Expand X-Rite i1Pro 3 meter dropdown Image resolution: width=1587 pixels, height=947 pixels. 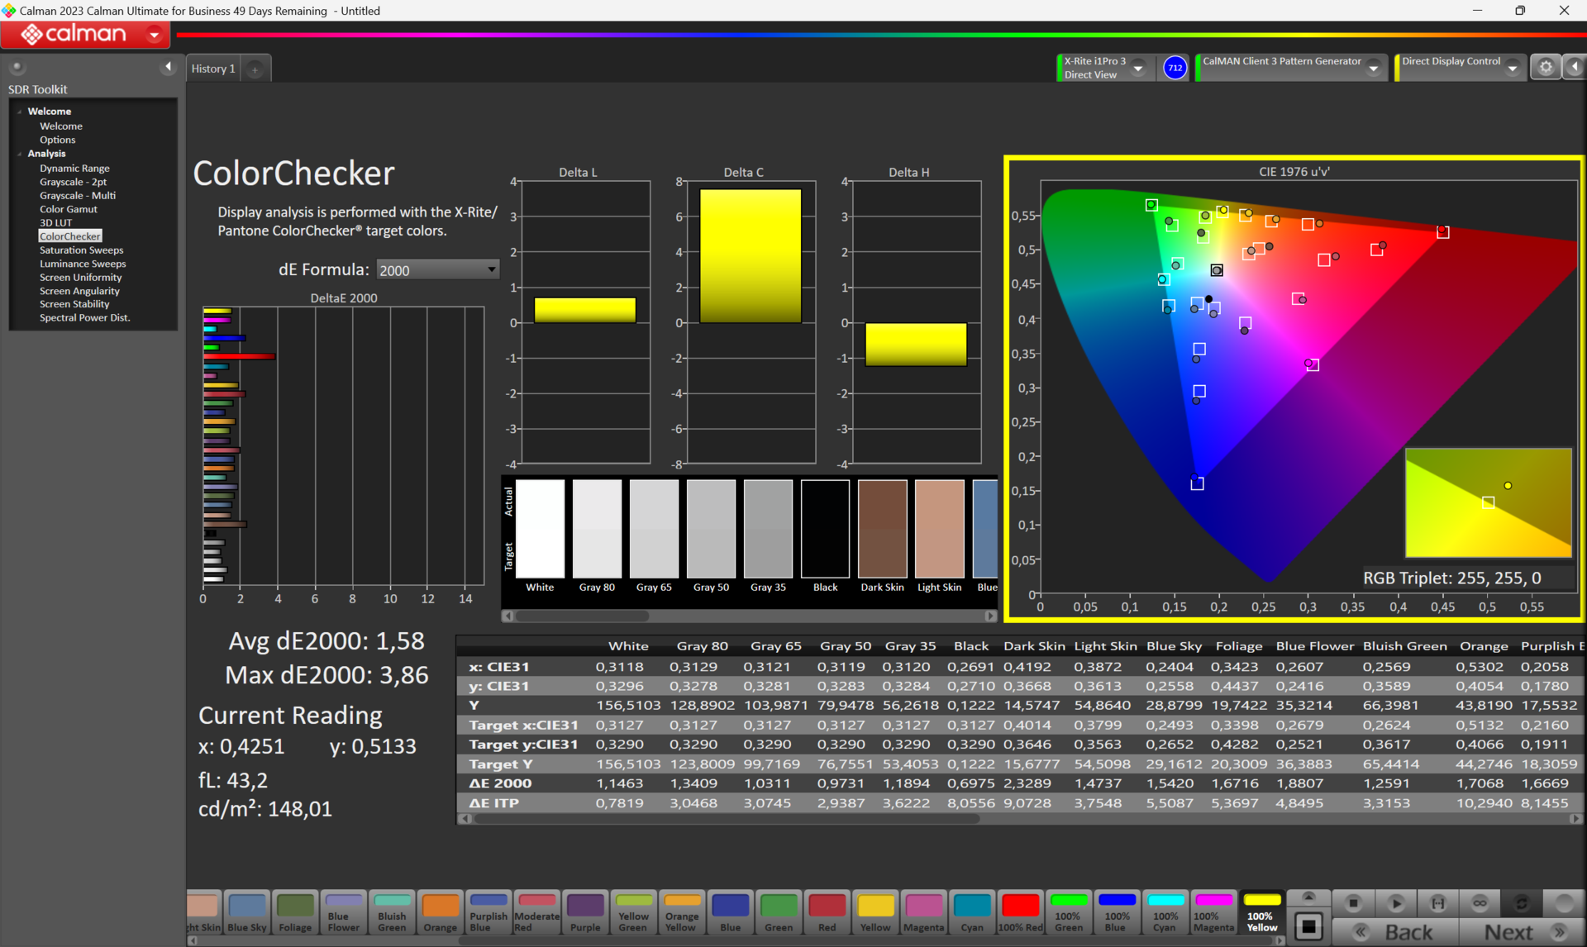click(1138, 68)
